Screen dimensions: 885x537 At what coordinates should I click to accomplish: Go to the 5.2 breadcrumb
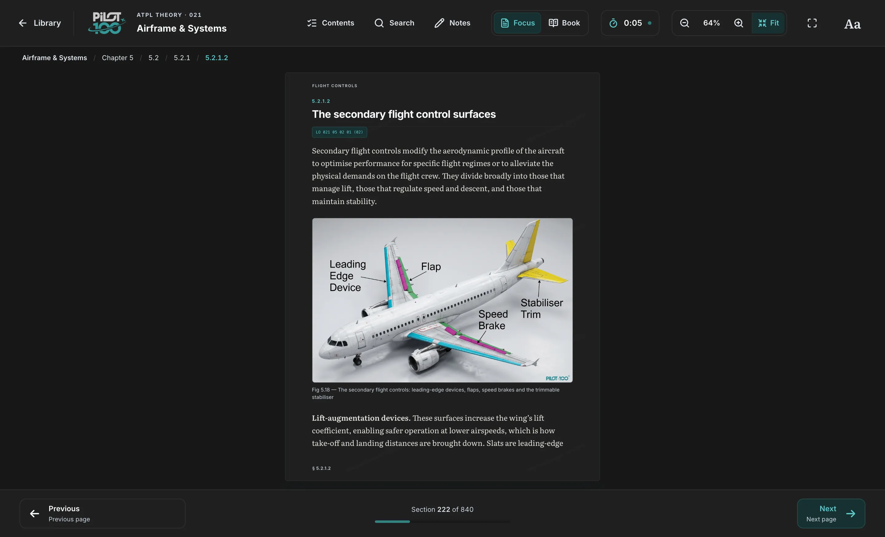(153, 58)
